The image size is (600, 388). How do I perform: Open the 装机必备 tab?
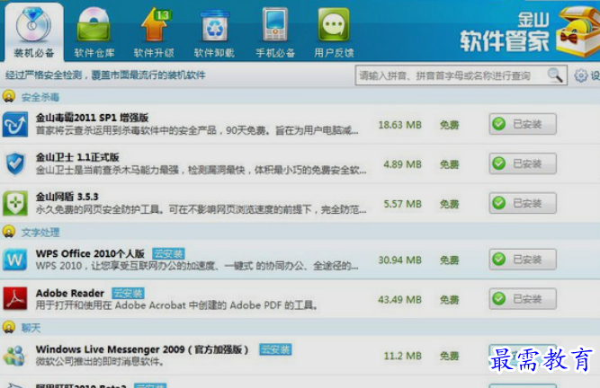coord(33,32)
